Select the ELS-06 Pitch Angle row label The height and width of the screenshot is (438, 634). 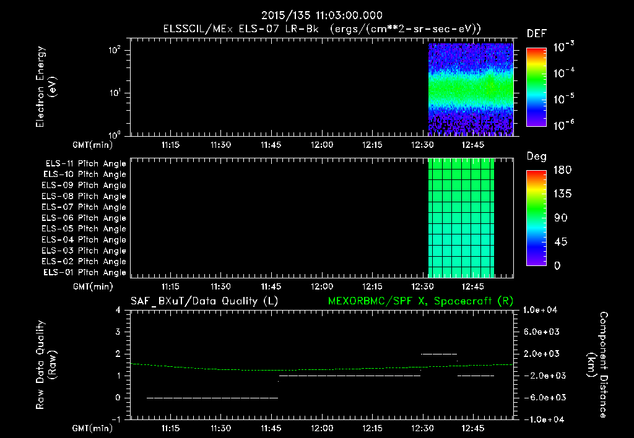pyautogui.click(x=84, y=218)
